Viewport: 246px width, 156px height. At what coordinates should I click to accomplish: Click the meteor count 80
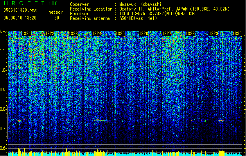point(57,18)
